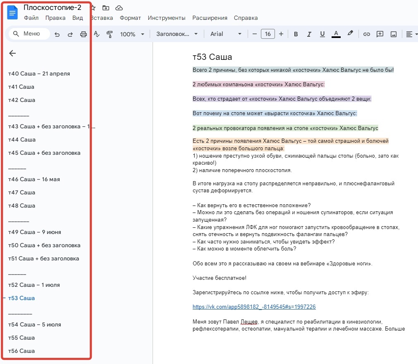
Task: Toggle underline formatting
Action: [322, 34]
